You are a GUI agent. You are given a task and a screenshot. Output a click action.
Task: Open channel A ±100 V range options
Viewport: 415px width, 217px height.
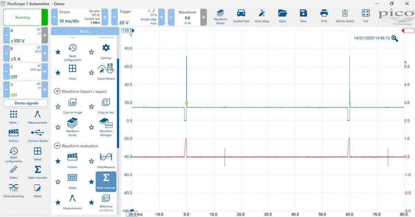[26, 35]
